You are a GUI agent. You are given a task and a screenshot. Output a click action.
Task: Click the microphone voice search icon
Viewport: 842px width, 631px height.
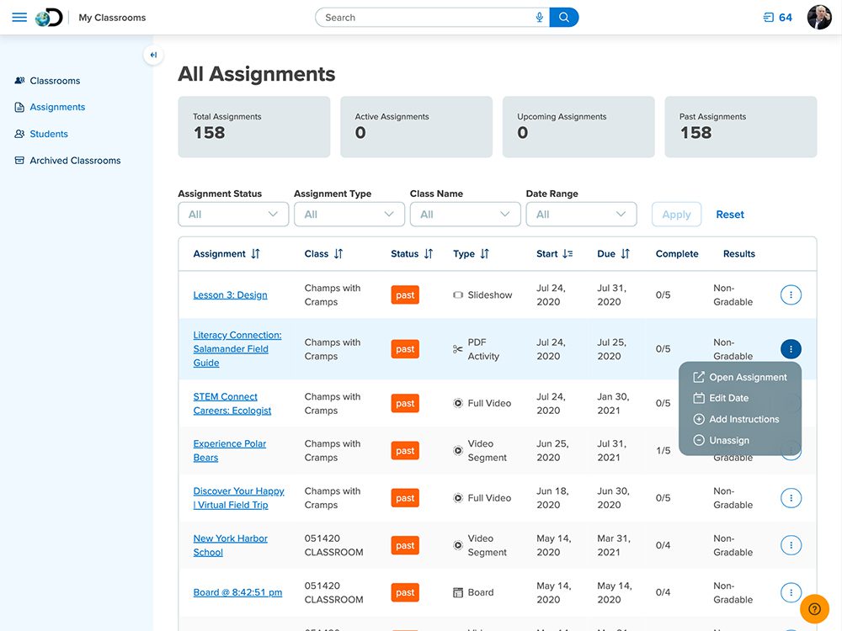tap(539, 18)
